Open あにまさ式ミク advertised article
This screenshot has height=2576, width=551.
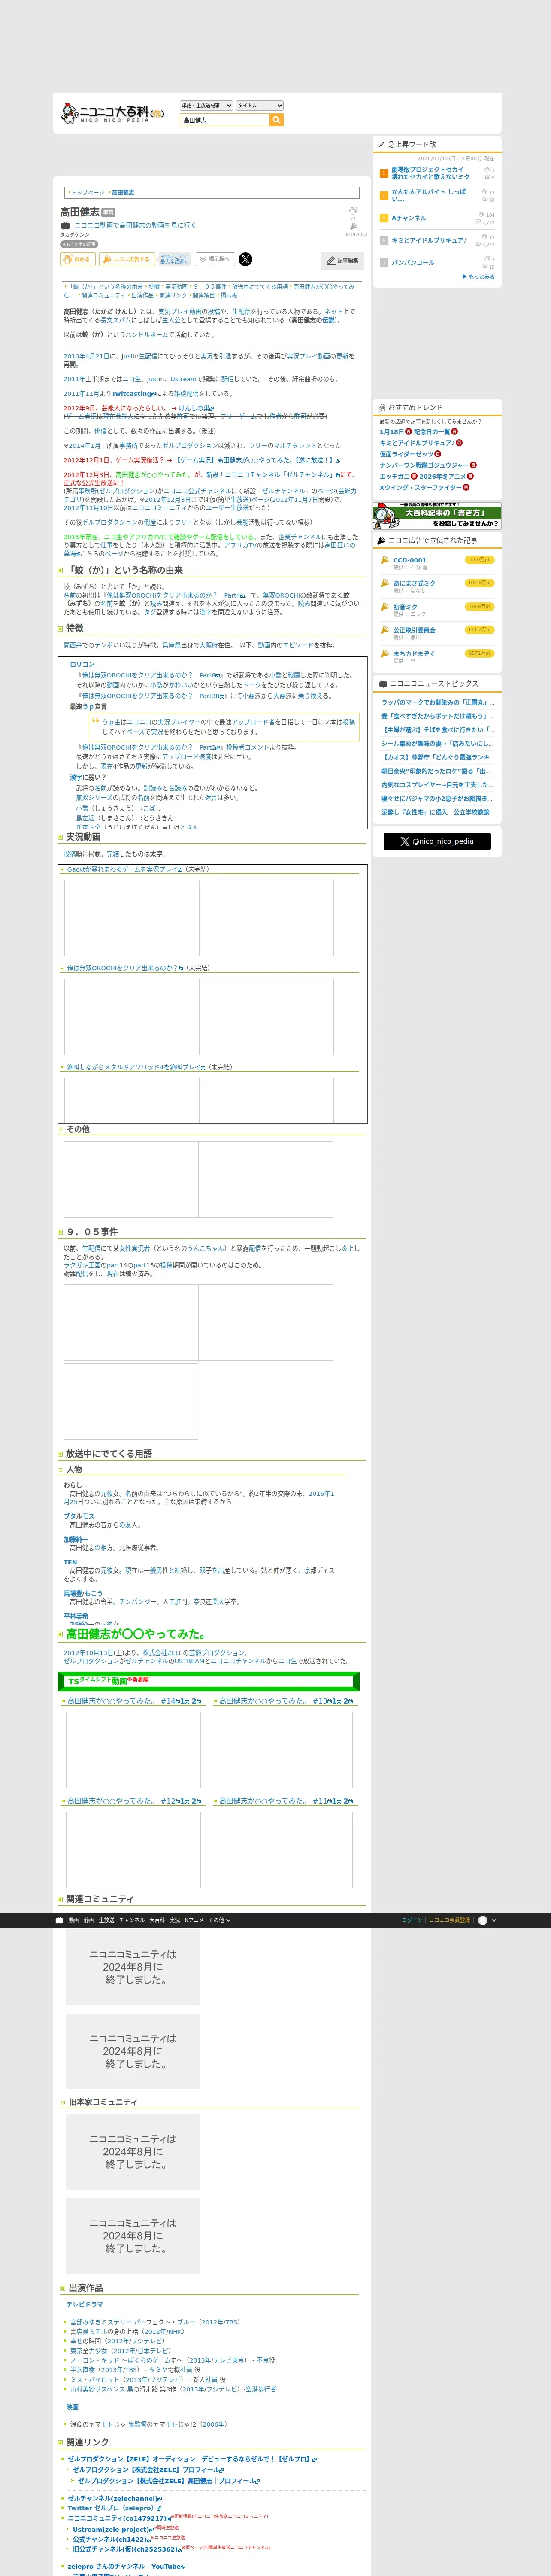[x=414, y=583]
